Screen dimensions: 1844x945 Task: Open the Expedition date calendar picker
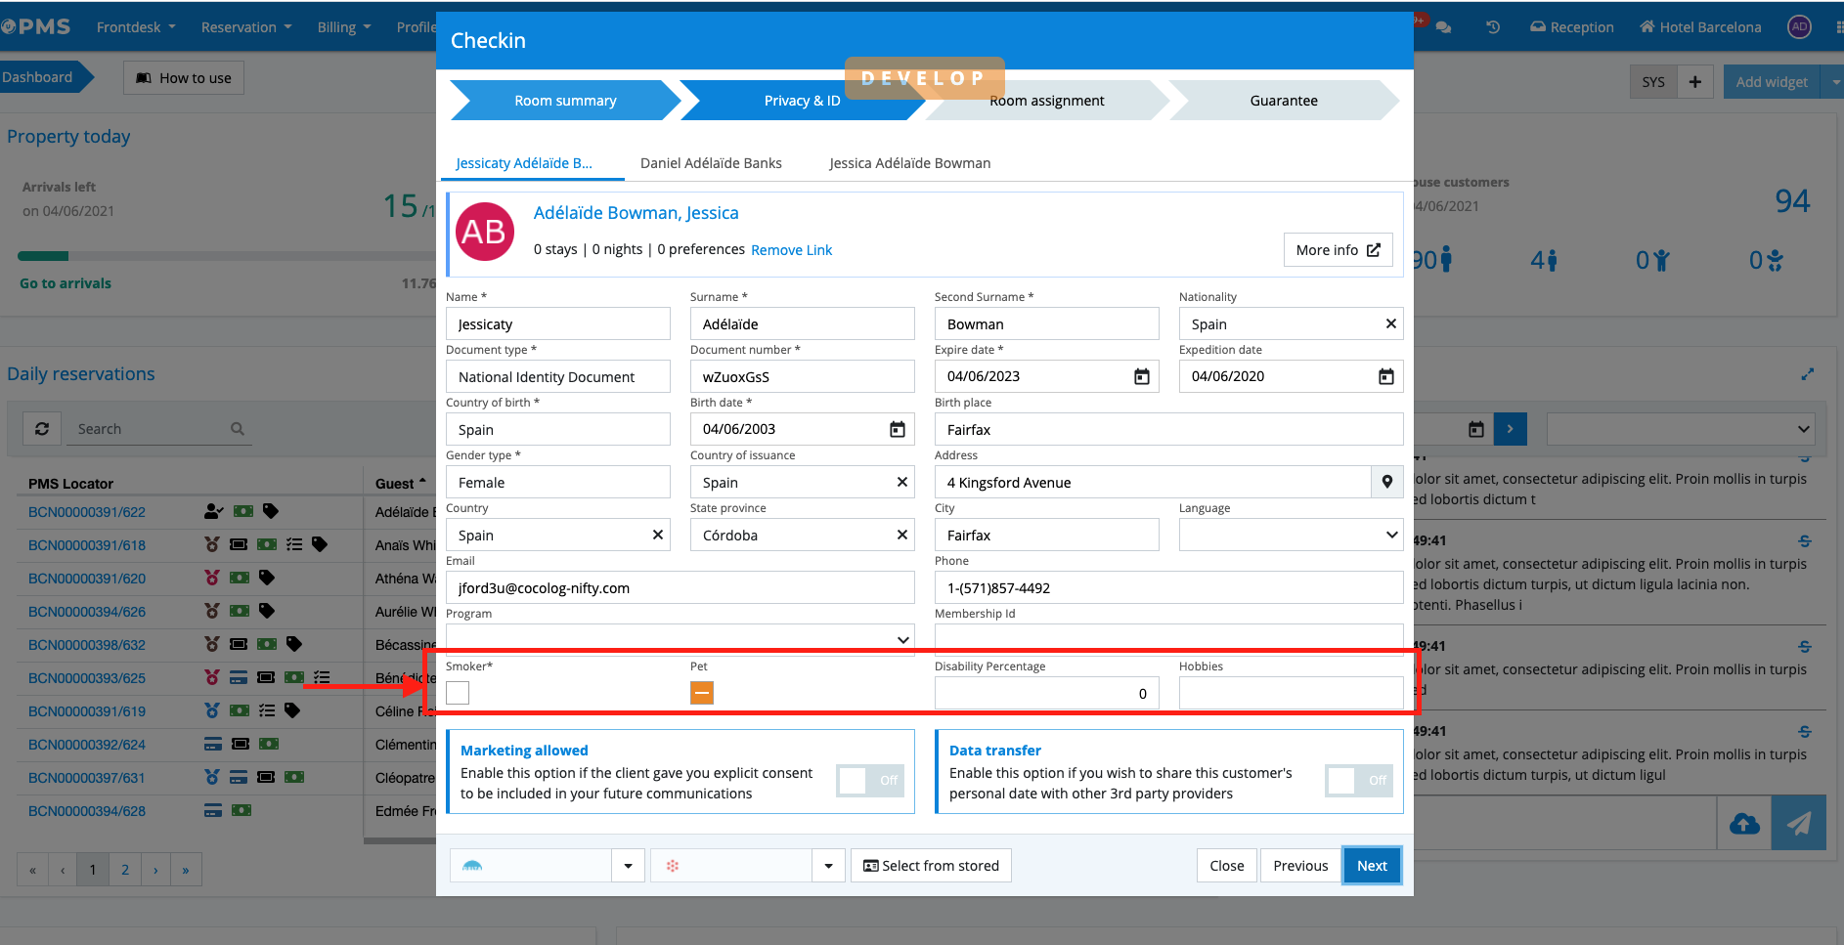point(1385,376)
